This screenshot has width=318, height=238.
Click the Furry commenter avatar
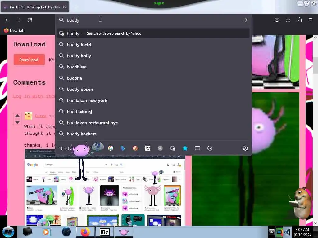(28, 116)
